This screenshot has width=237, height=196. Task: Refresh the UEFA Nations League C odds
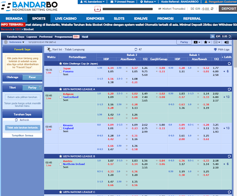(x=229, y=192)
